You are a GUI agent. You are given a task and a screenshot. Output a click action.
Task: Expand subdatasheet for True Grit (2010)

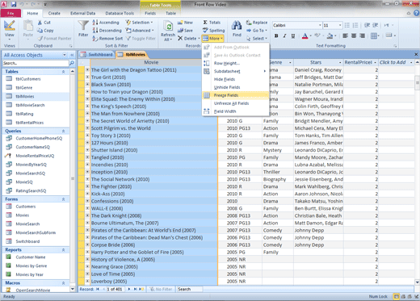click(87, 77)
